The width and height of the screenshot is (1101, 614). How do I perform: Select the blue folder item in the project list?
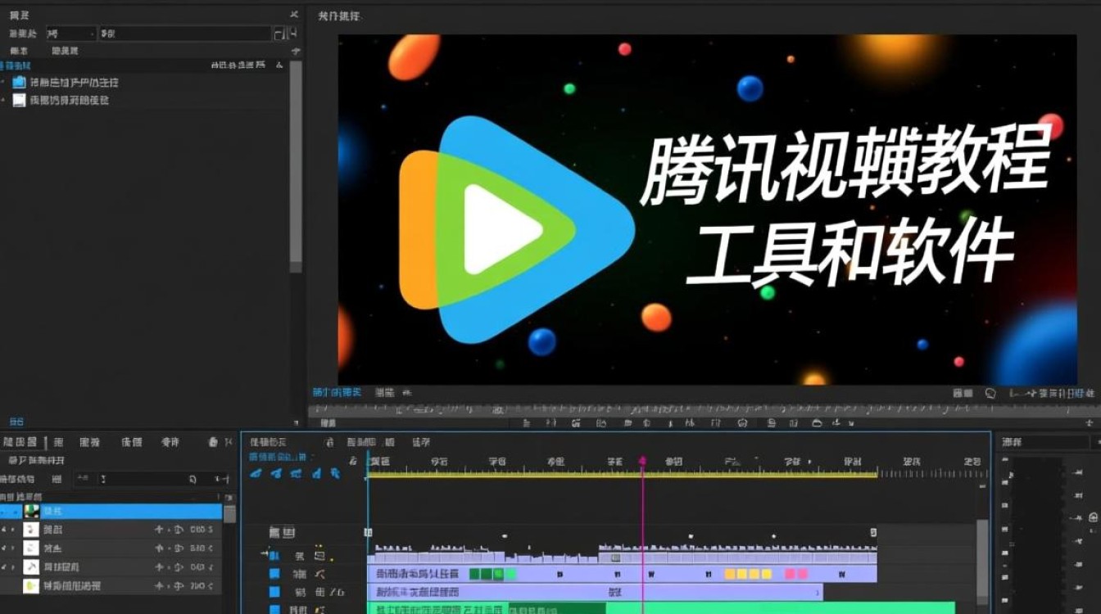[x=75, y=82]
